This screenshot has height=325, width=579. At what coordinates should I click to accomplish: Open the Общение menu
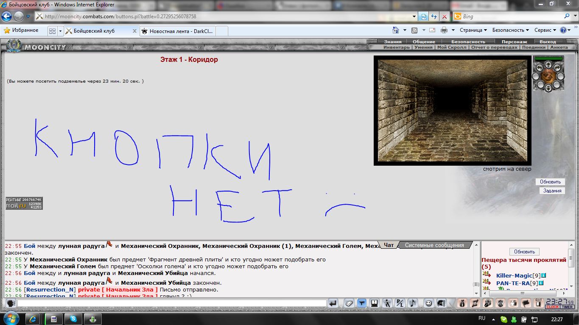click(x=424, y=42)
